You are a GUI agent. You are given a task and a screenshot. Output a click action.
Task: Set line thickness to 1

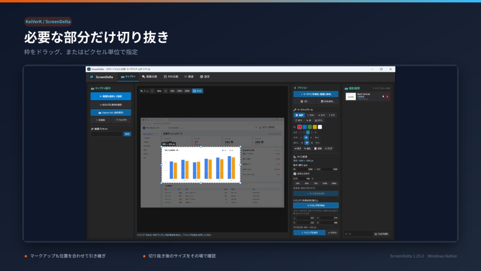(300, 132)
